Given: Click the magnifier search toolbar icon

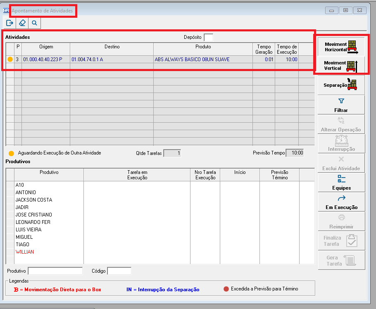Looking at the screenshot, I should click(x=35, y=23).
